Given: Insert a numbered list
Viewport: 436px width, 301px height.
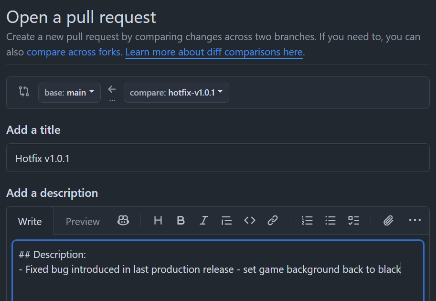Looking at the screenshot, I should pyautogui.click(x=307, y=221).
